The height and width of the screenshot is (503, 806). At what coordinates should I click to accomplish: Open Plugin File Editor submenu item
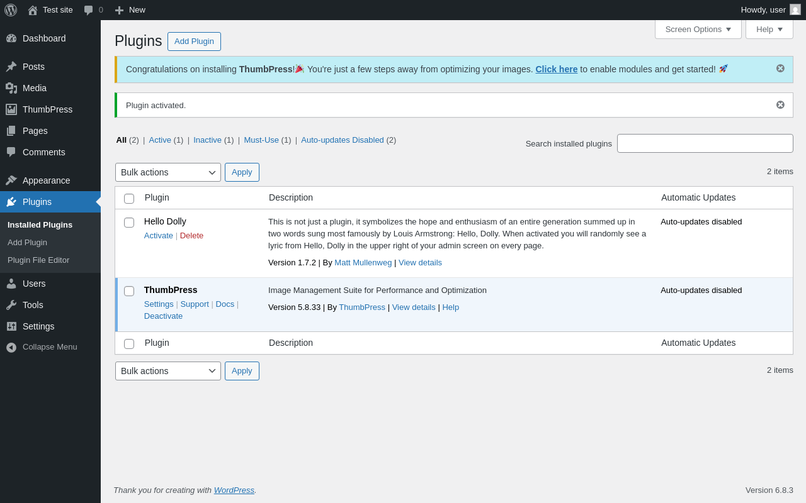pyautogui.click(x=38, y=260)
